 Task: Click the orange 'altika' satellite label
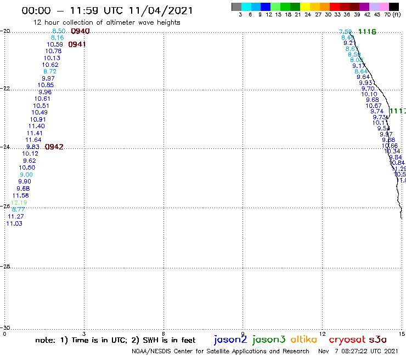pos(304,340)
